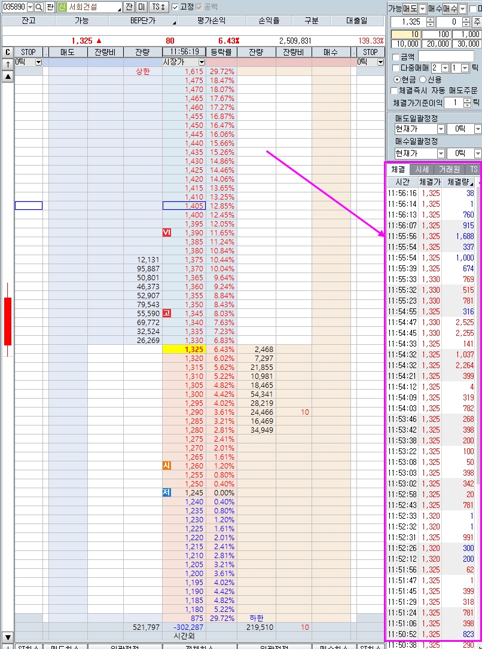Switch to the 시세 tab

[422, 170]
